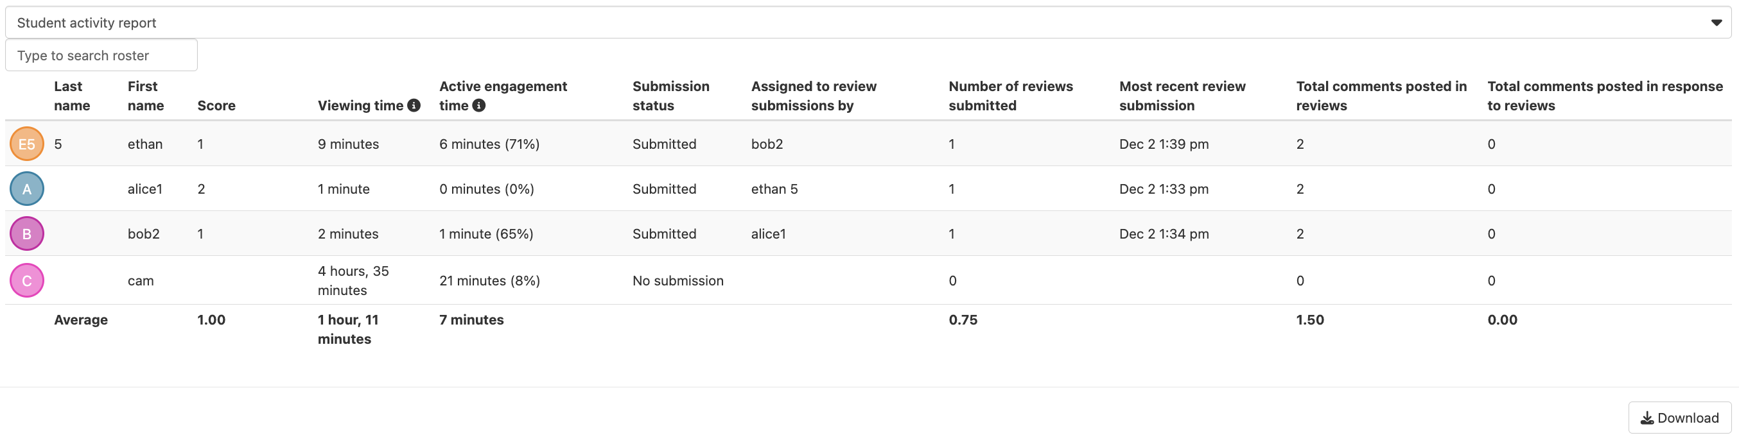Click the Type to search roster field
This screenshot has width=1739, height=440.
click(101, 55)
